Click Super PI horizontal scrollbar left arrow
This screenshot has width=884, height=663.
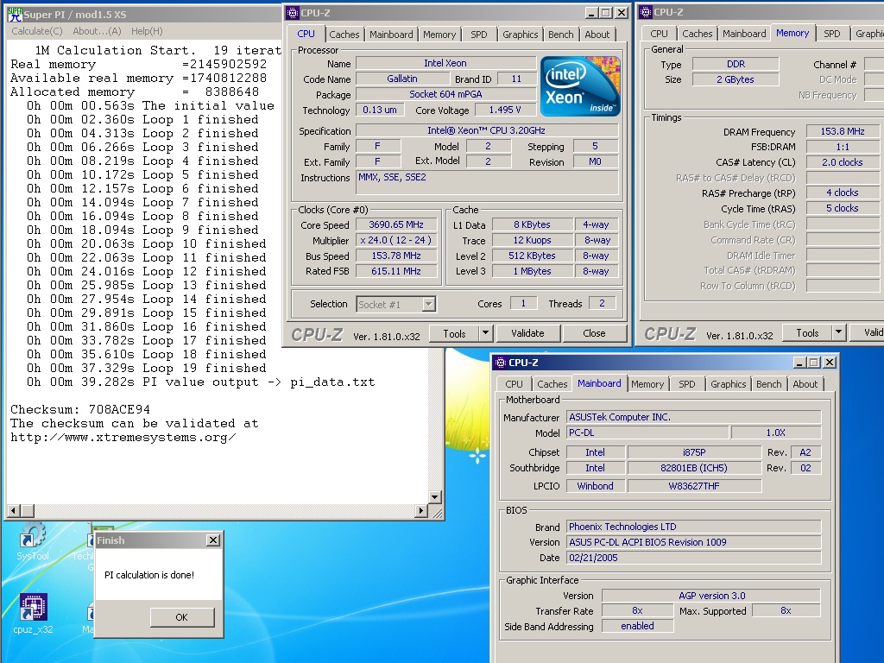(x=14, y=511)
